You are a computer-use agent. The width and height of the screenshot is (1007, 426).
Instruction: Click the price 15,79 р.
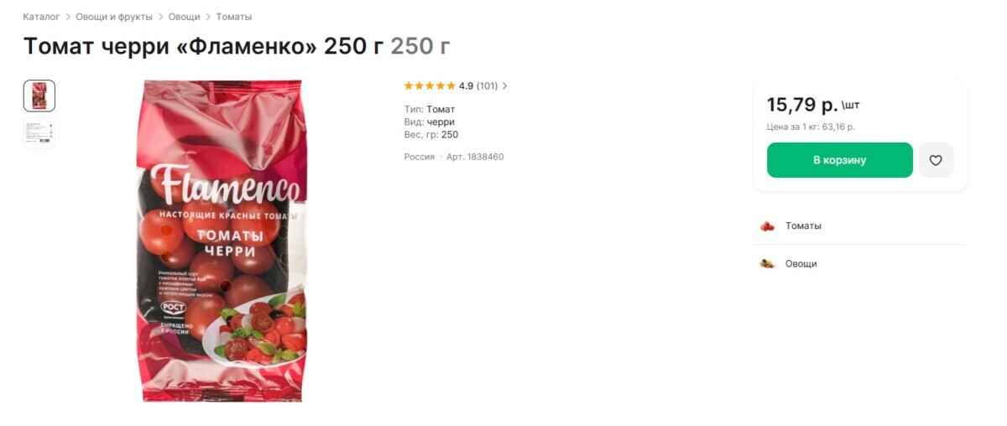802,105
